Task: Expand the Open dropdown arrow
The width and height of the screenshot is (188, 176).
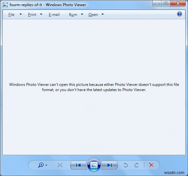Action: click(x=103, y=14)
